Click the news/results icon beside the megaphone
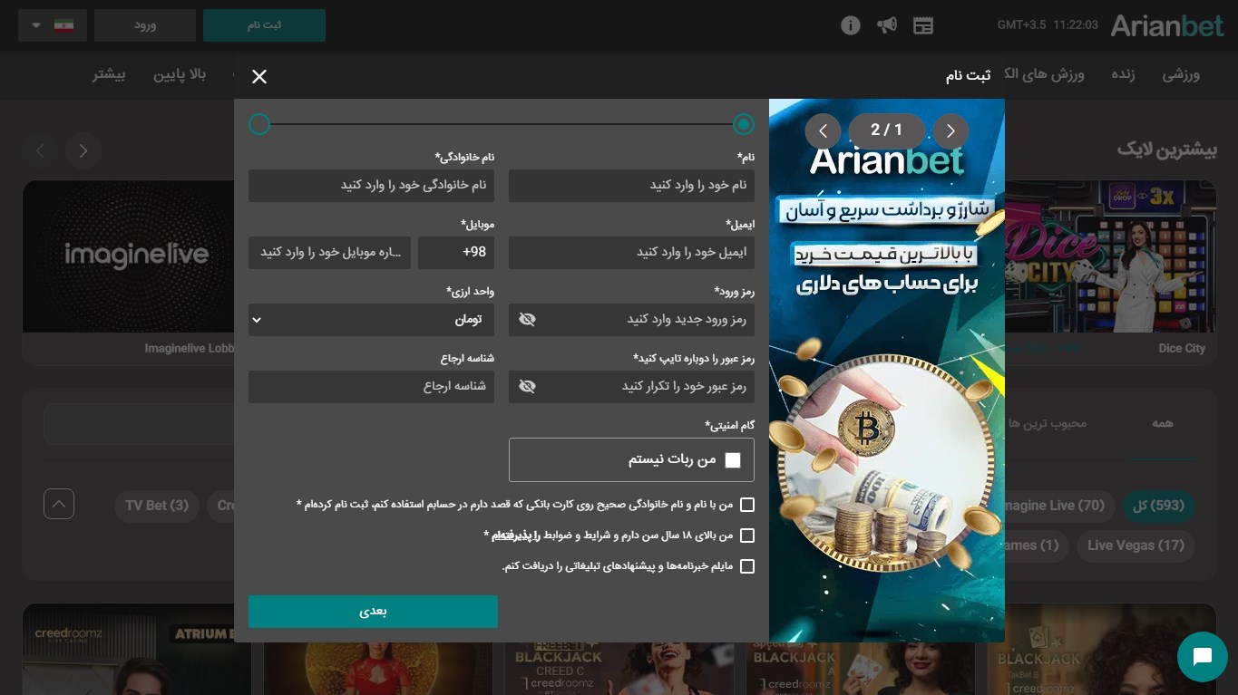 923,25
